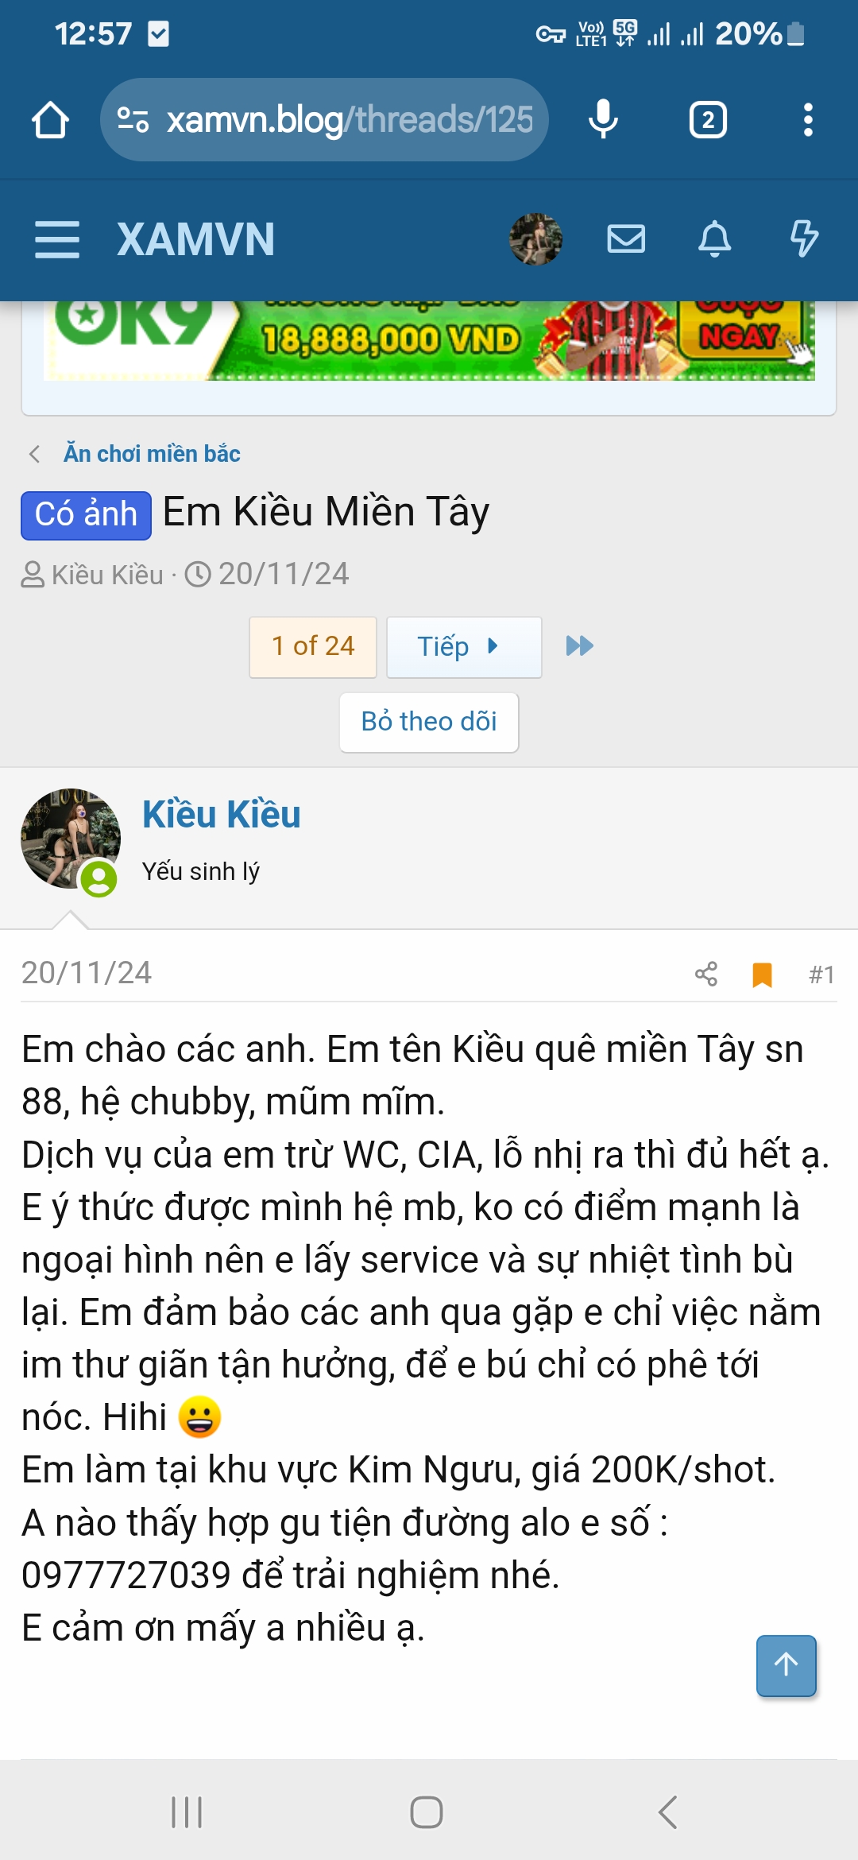
Task: Jump to last page double-arrow icon
Action: pos(580,646)
